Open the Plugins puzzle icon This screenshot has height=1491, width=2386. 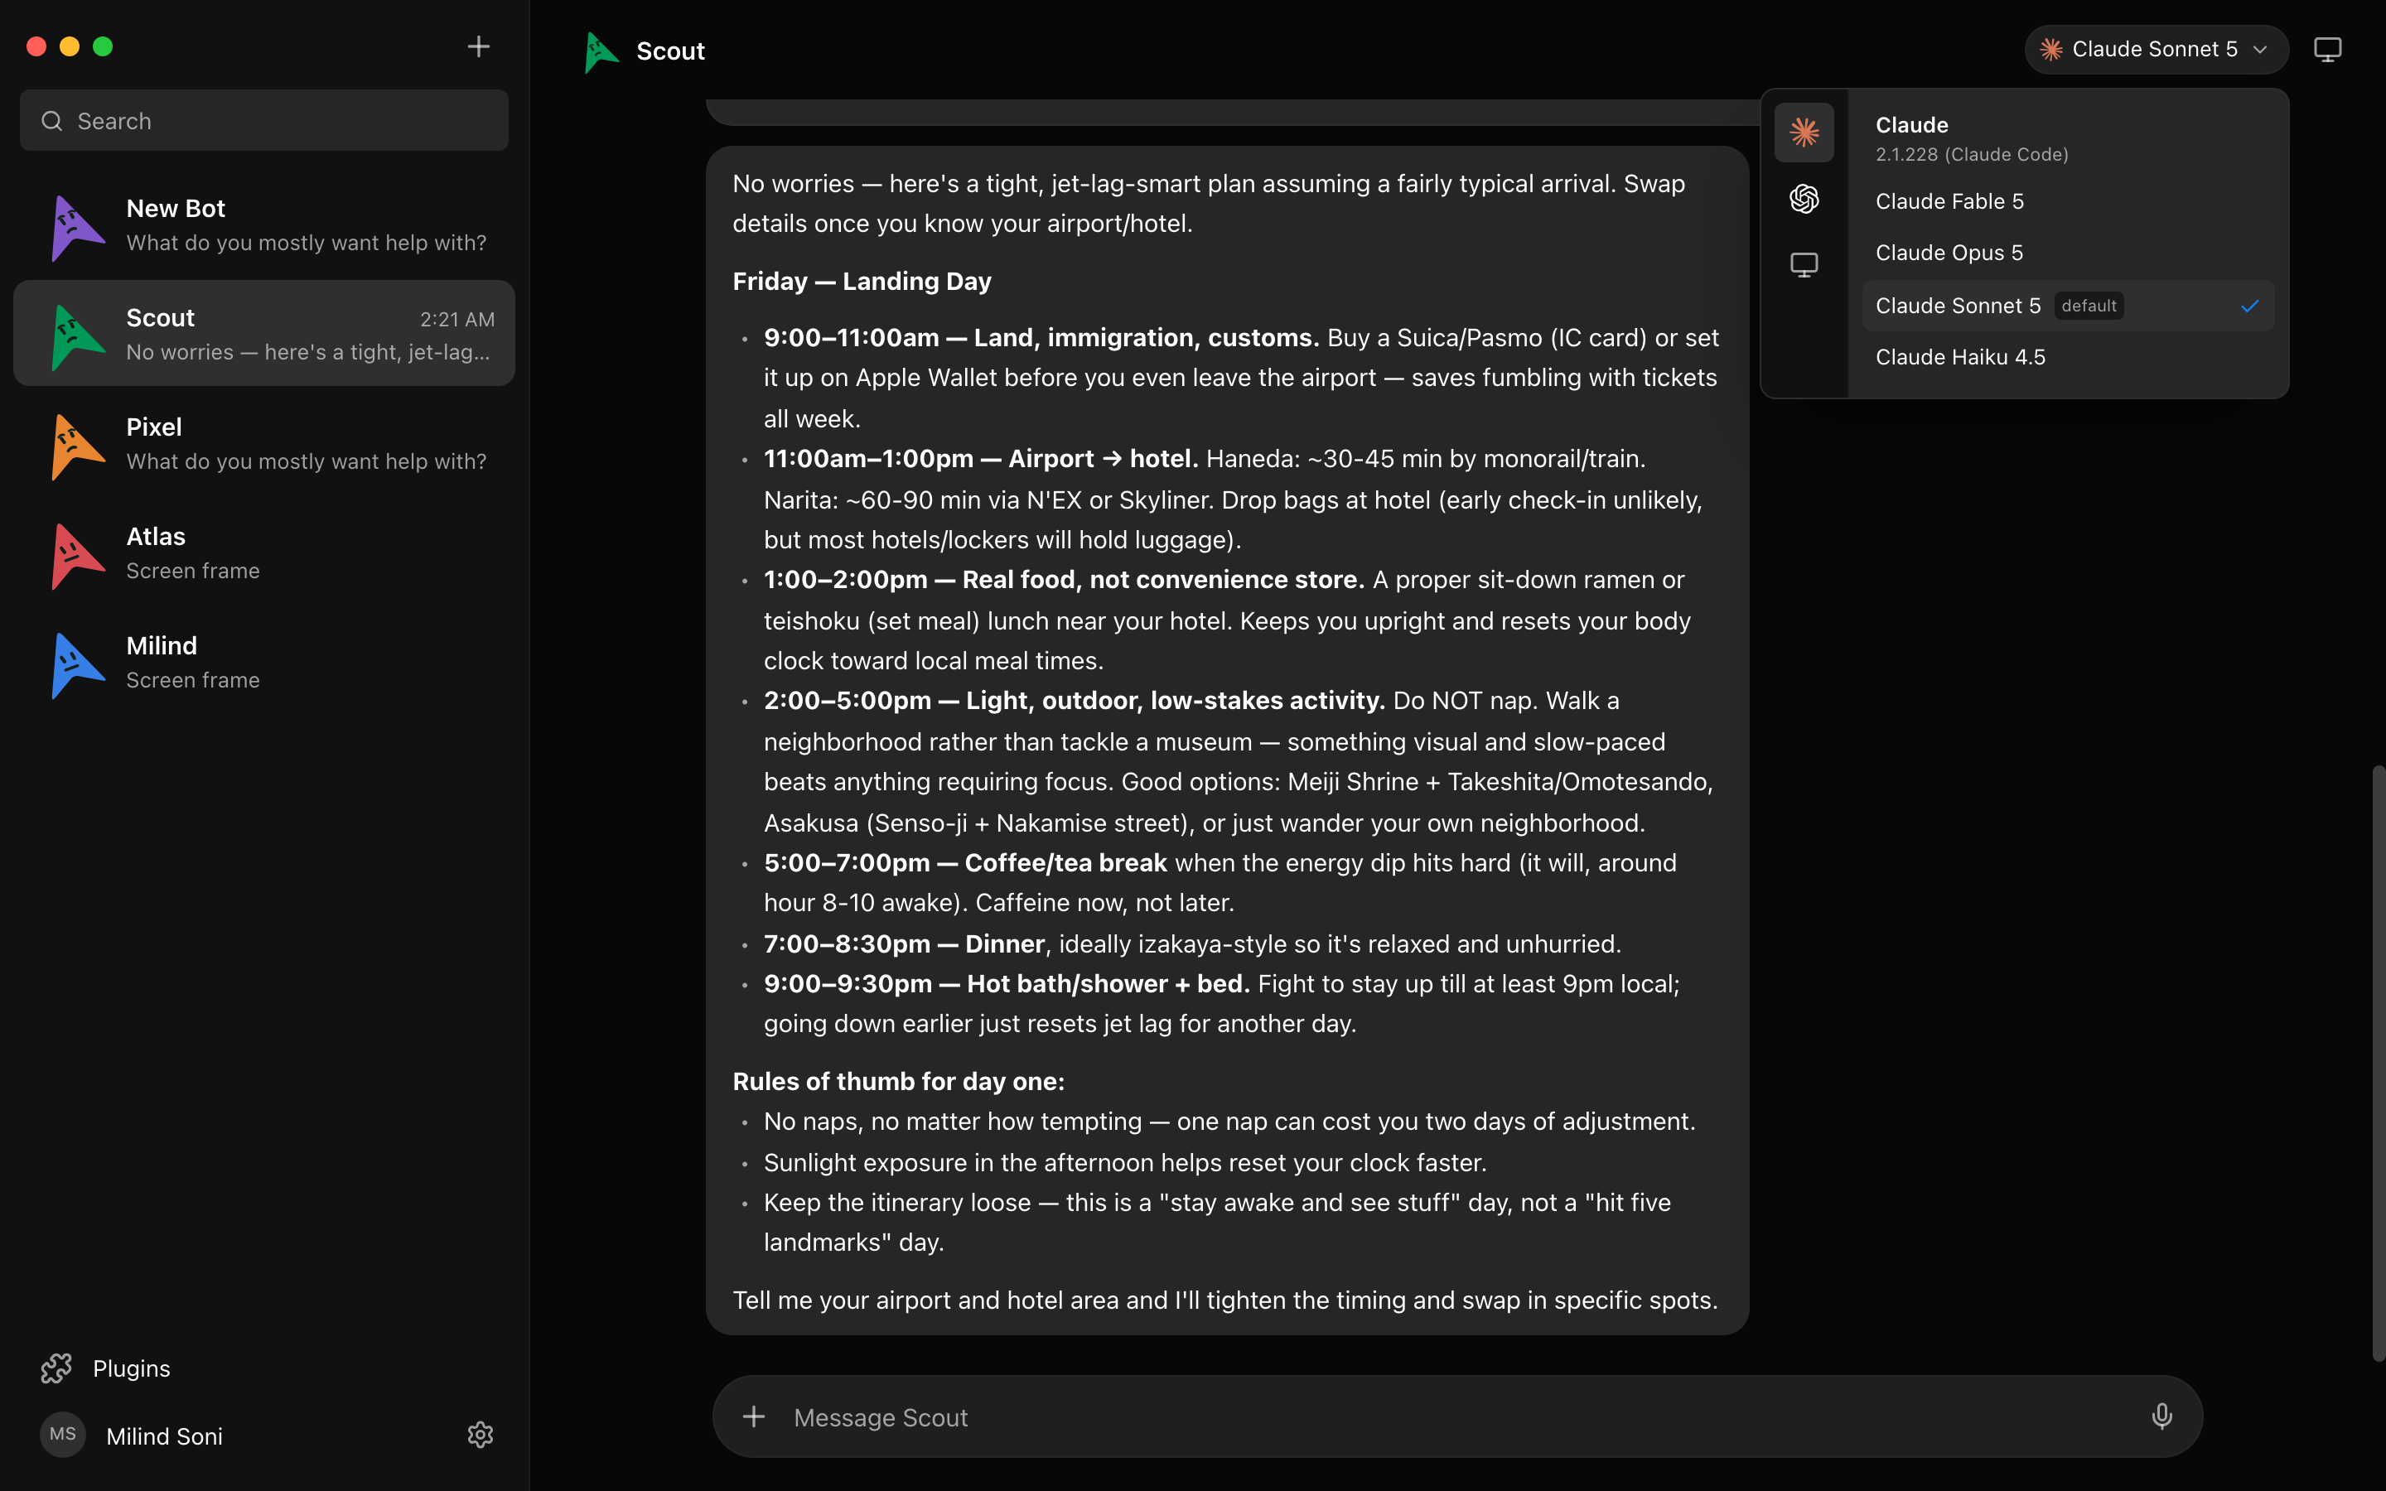(56, 1368)
